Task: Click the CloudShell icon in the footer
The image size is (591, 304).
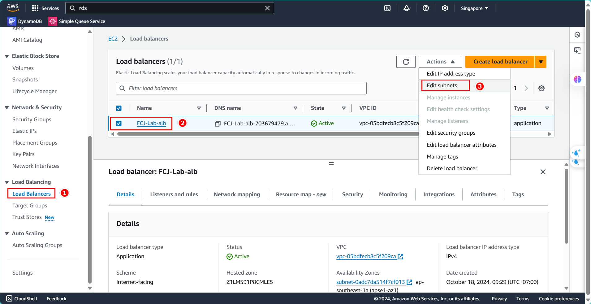Action: pyautogui.click(x=9, y=298)
